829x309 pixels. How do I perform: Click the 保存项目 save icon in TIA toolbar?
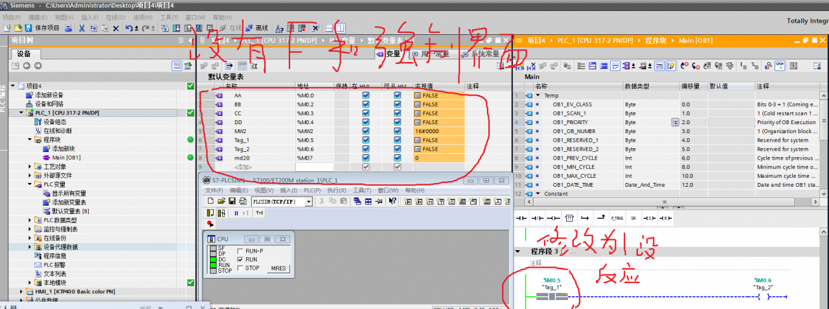28,28
